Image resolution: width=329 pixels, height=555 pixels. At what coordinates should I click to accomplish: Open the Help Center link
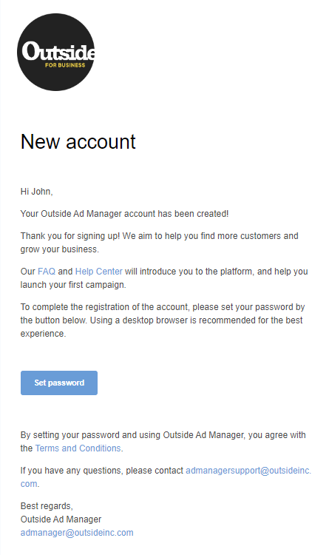point(99,272)
